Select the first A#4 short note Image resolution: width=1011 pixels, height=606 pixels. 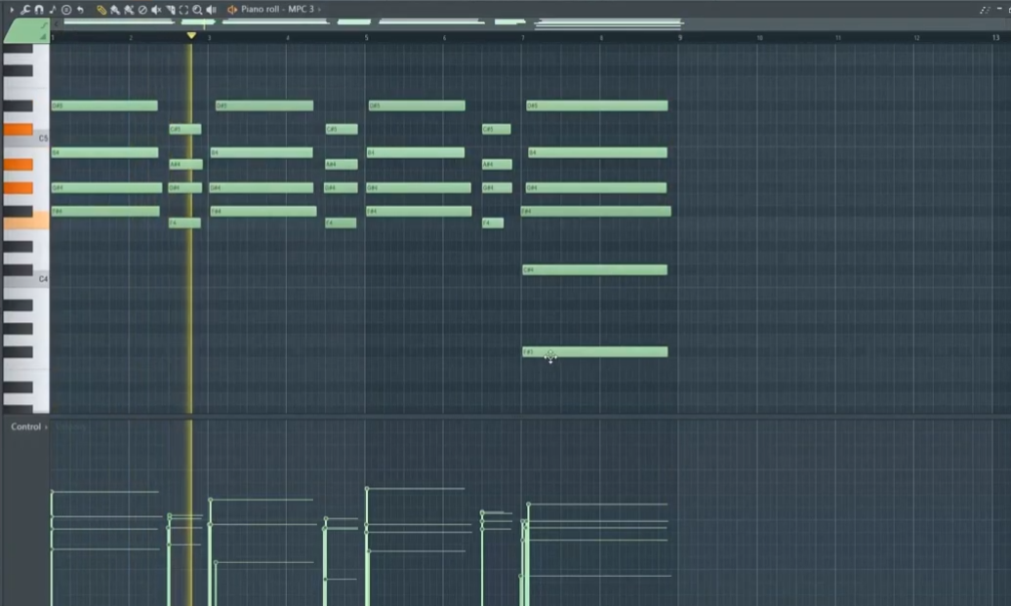coord(185,164)
